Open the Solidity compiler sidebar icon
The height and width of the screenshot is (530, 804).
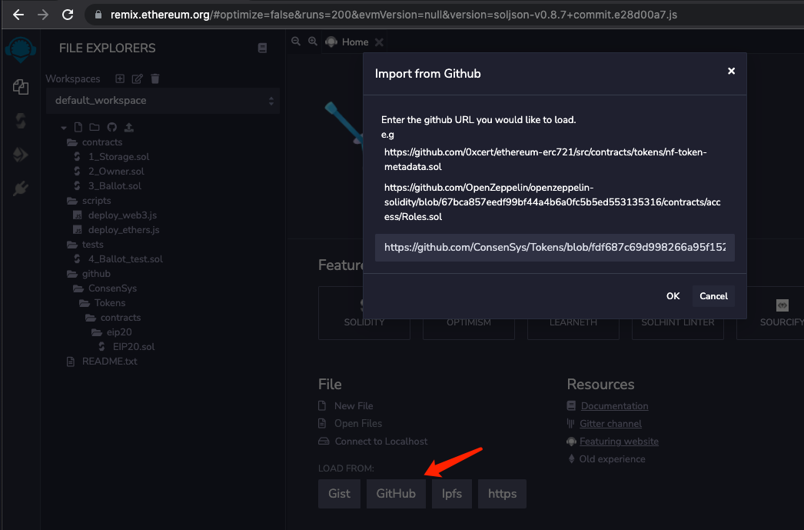[21, 121]
